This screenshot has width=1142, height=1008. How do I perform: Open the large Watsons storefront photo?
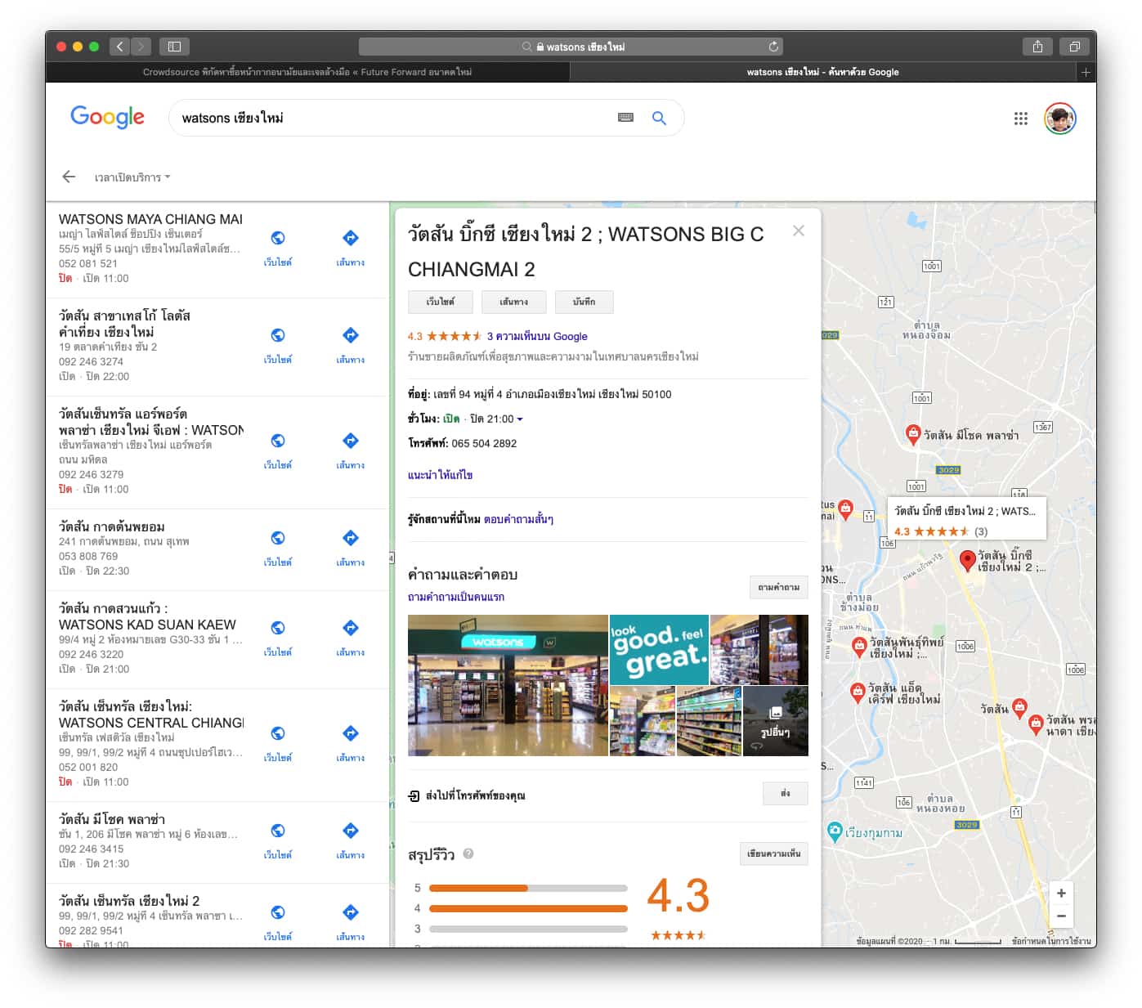(508, 685)
